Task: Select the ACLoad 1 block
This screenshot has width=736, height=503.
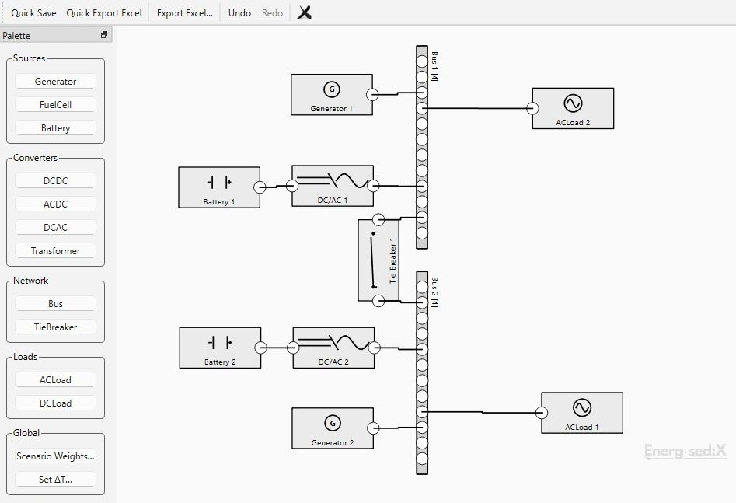Action: (x=581, y=412)
